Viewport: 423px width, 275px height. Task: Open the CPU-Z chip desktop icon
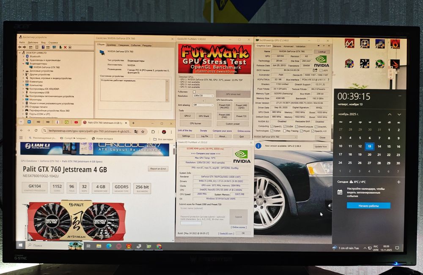click(365, 43)
